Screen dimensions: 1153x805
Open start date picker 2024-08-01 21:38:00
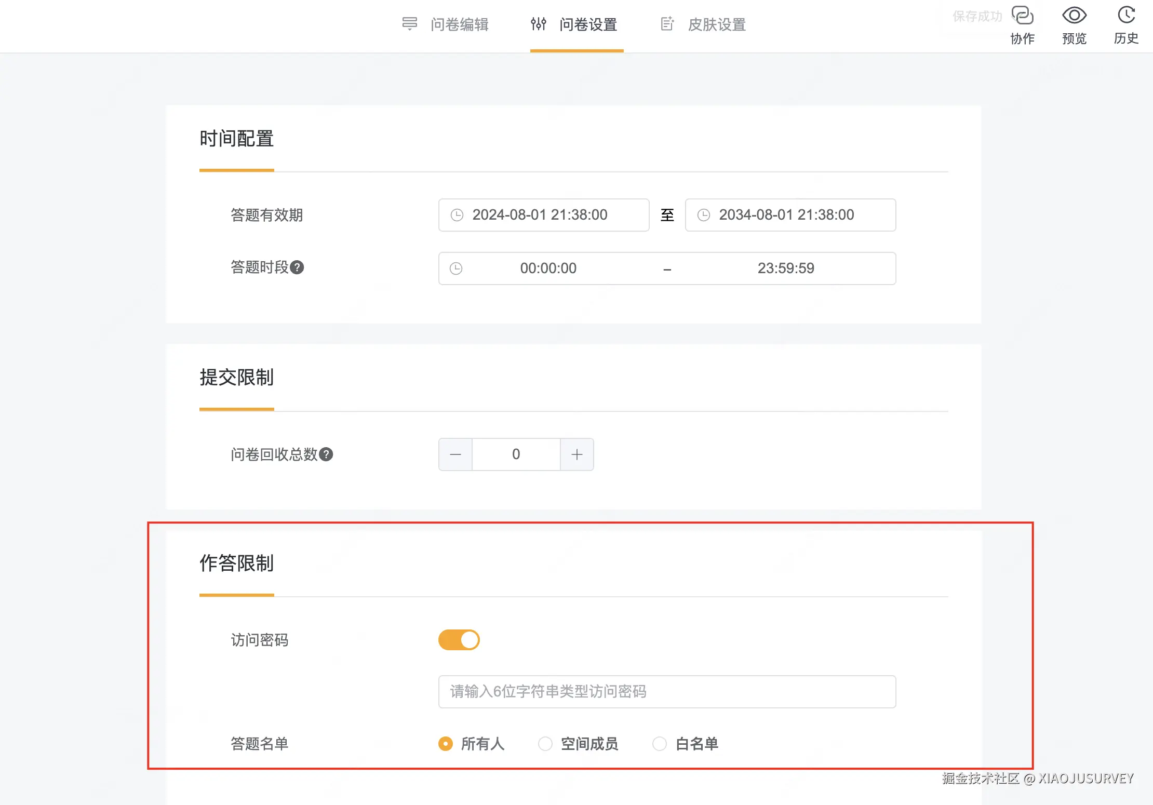point(540,215)
